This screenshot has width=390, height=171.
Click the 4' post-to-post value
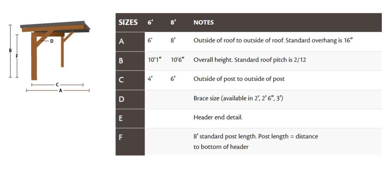(150, 79)
